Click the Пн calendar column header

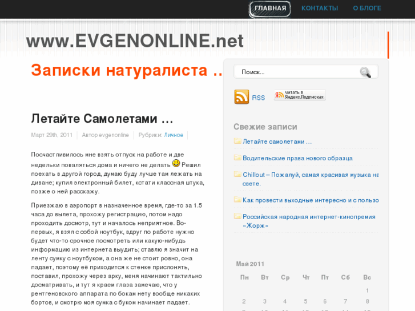[x=244, y=277]
